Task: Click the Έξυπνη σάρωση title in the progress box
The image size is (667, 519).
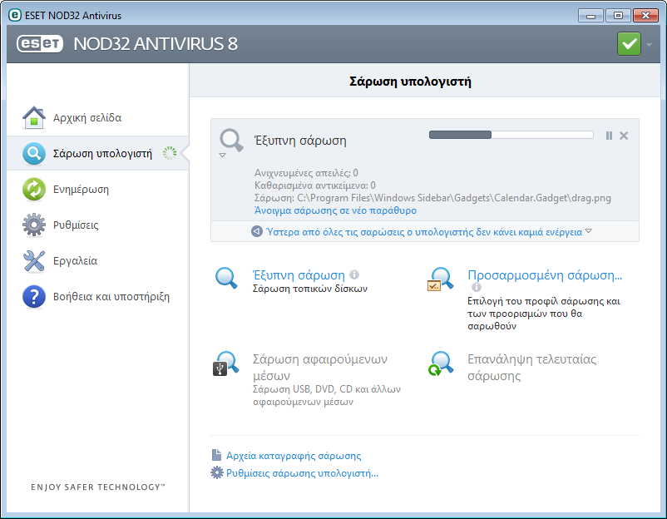Action: [x=300, y=141]
